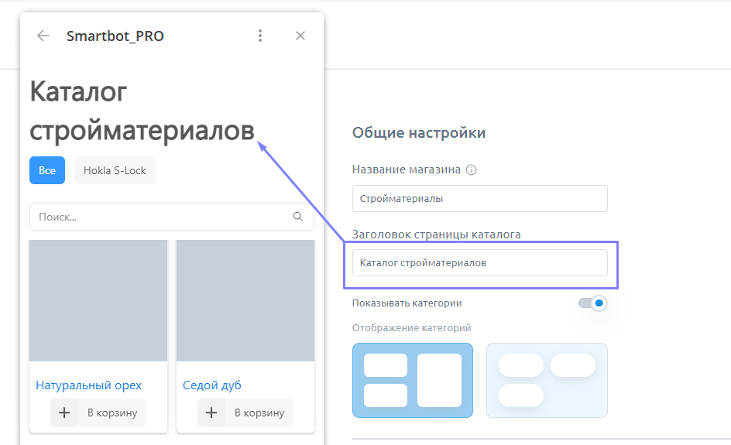Click the plus icon under Седой дуб
Viewport: 731px width, 445px height.
click(x=211, y=412)
